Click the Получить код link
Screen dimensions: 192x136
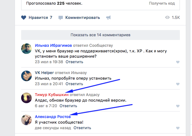pyautogui.click(x=162, y=3)
